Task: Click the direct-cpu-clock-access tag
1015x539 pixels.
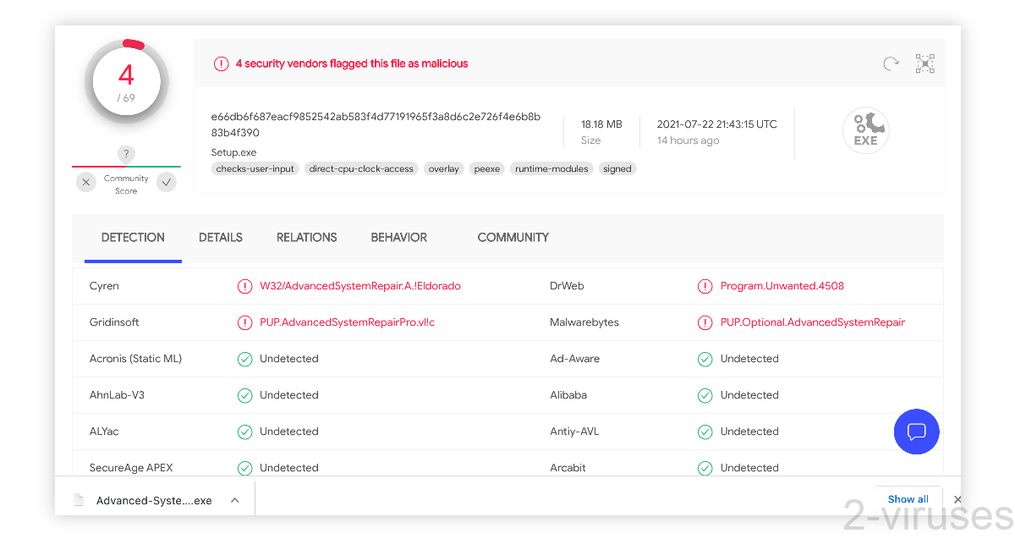Action: pyautogui.click(x=361, y=168)
